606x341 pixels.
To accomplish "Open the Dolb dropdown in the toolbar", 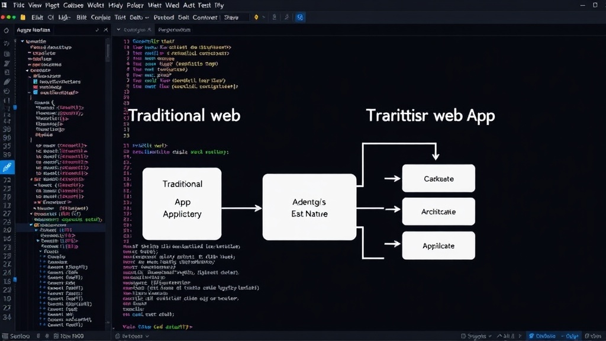I will (138, 17).
